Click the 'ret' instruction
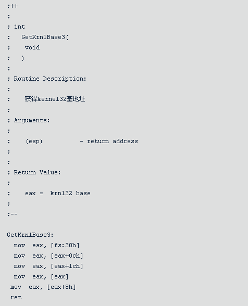Screen dimensions: 248x306 click(16, 298)
